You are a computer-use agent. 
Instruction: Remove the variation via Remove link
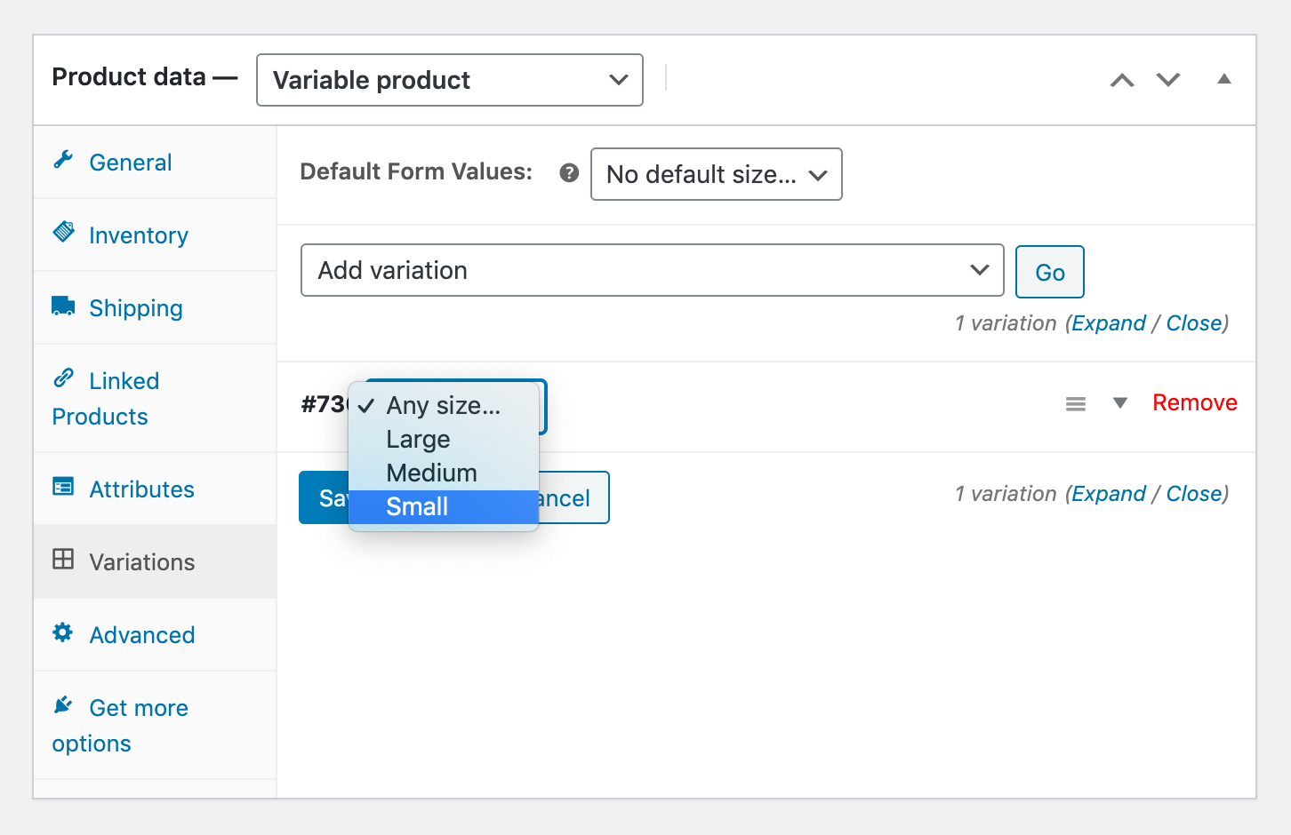click(1194, 403)
